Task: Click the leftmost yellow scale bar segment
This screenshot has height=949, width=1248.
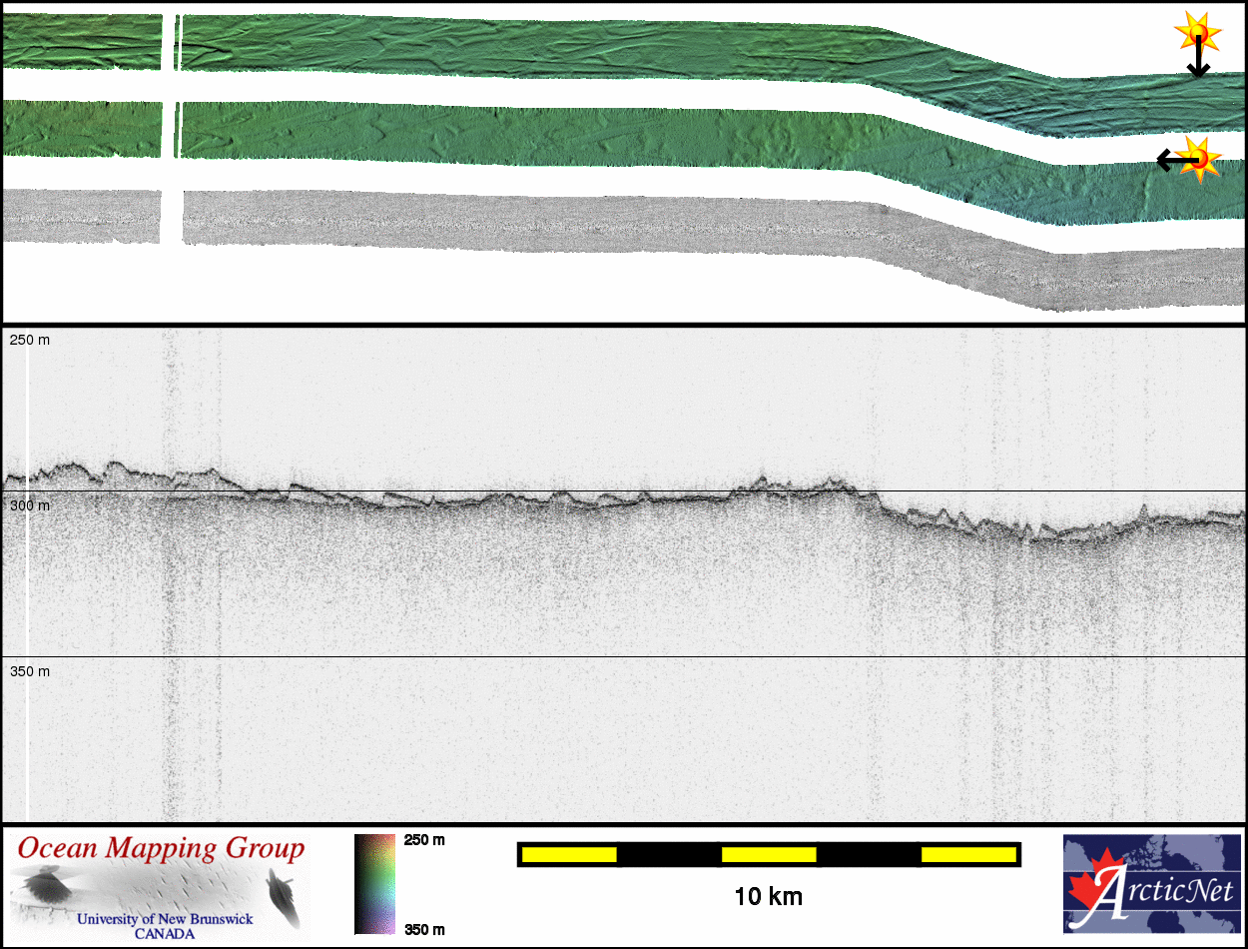Action: [x=569, y=854]
